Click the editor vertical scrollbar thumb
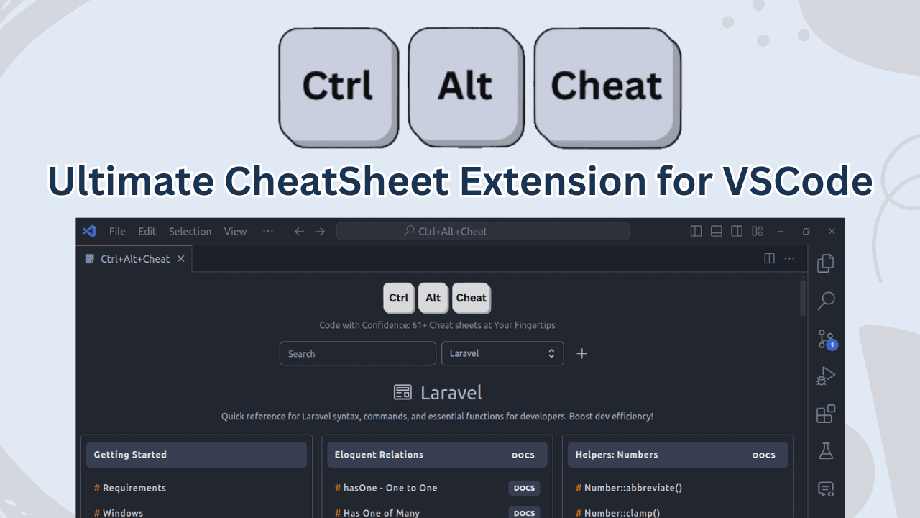Screen dimensions: 920x518 pyautogui.click(x=803, y=299)
